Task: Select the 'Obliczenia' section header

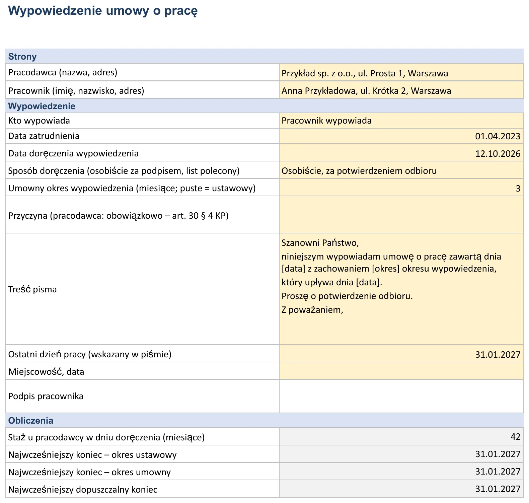Action: [264, 421]
